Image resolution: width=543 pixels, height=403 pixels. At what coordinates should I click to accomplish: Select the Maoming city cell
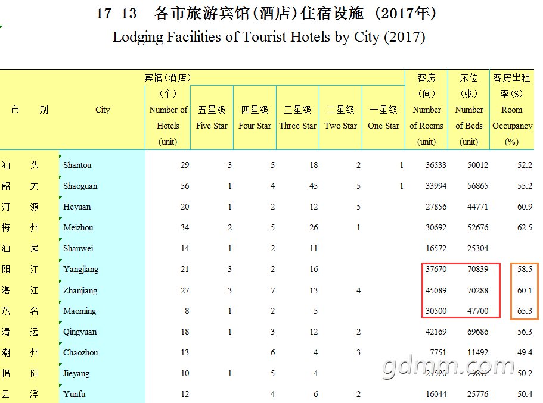[102, 311]
